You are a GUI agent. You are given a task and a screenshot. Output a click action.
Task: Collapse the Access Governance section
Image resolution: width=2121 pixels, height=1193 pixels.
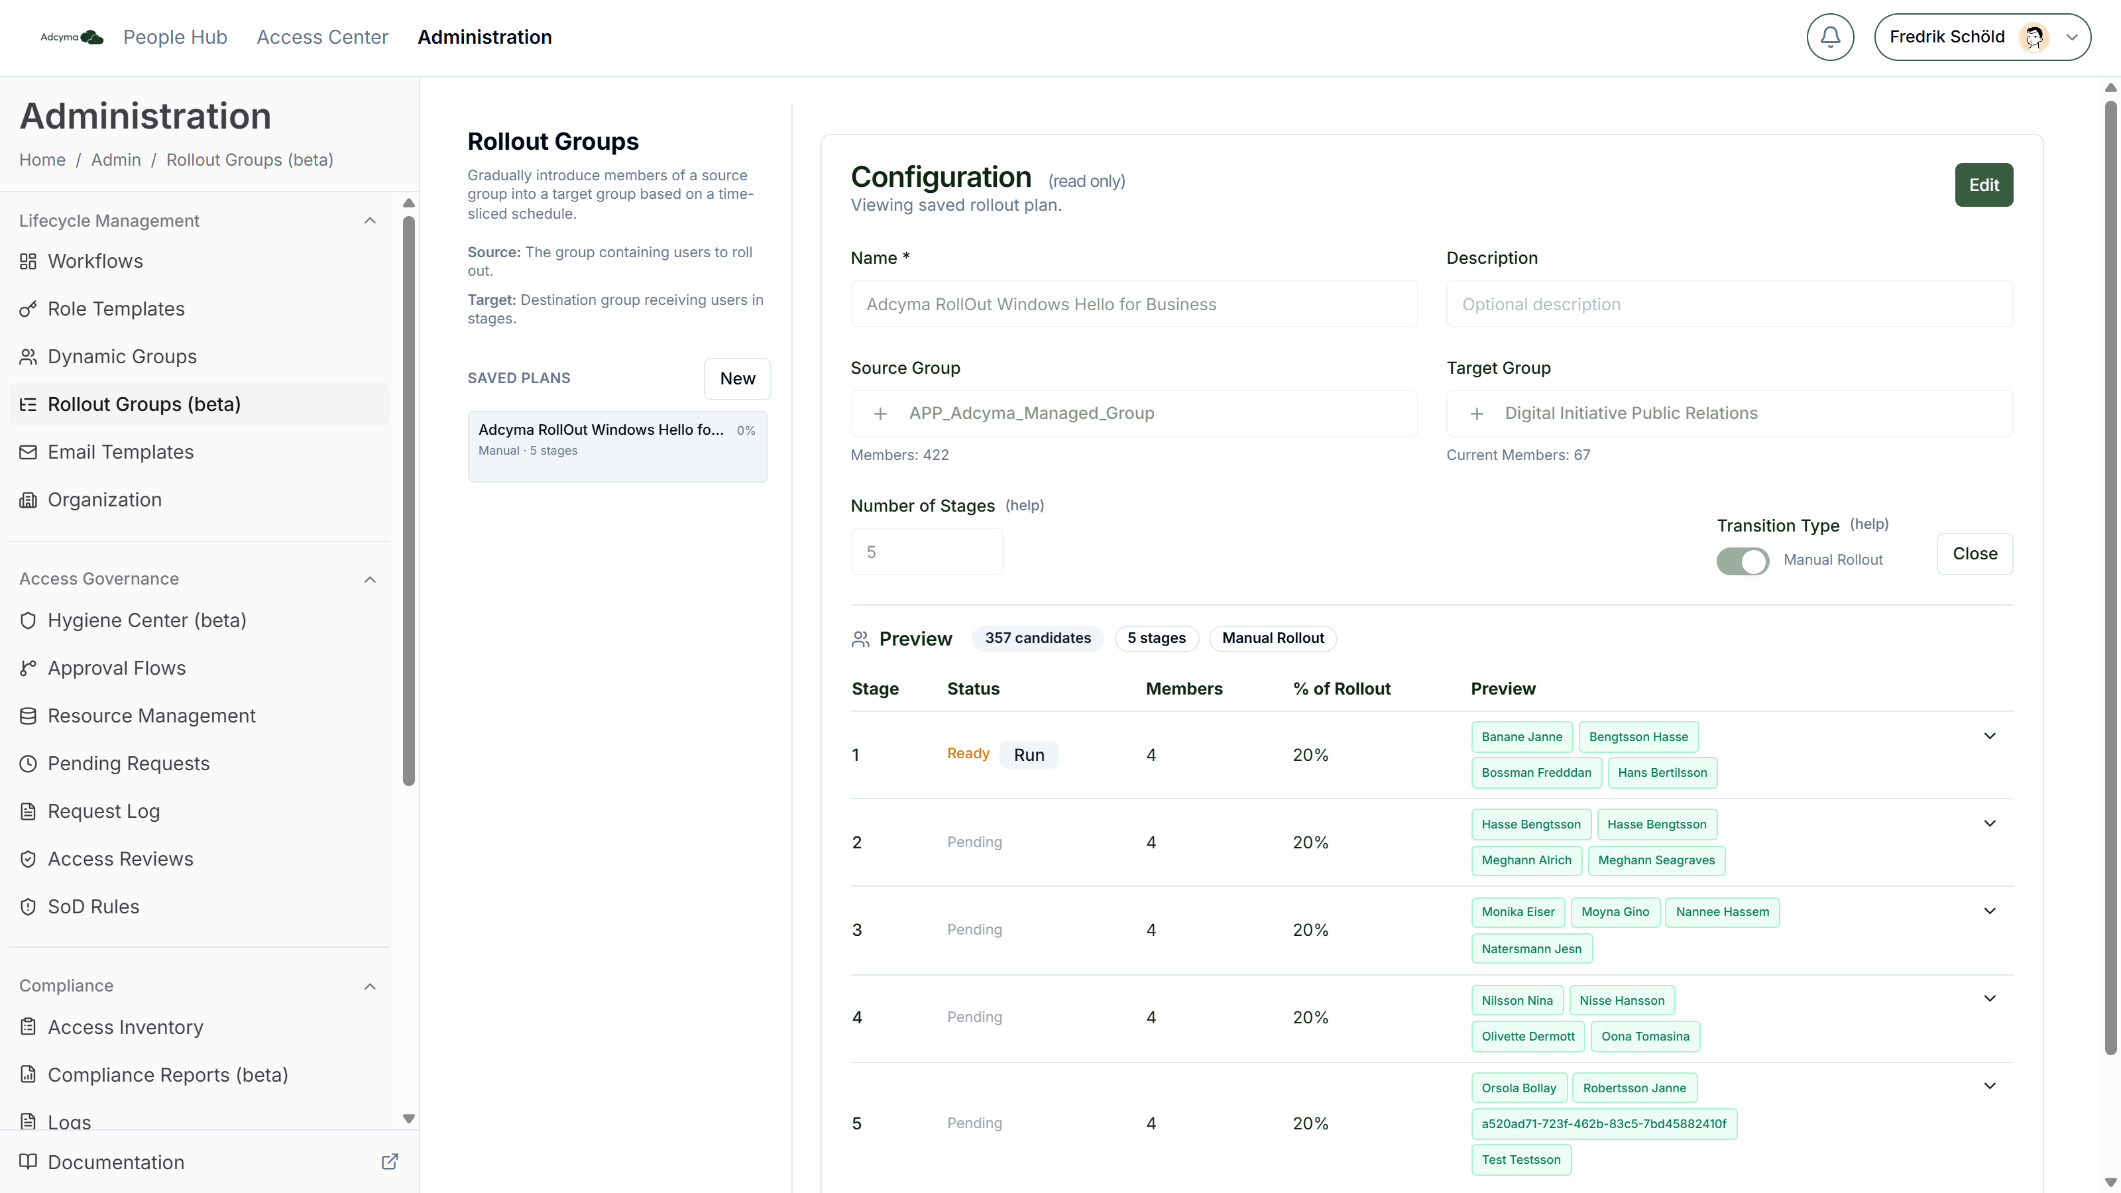(370, 580)
